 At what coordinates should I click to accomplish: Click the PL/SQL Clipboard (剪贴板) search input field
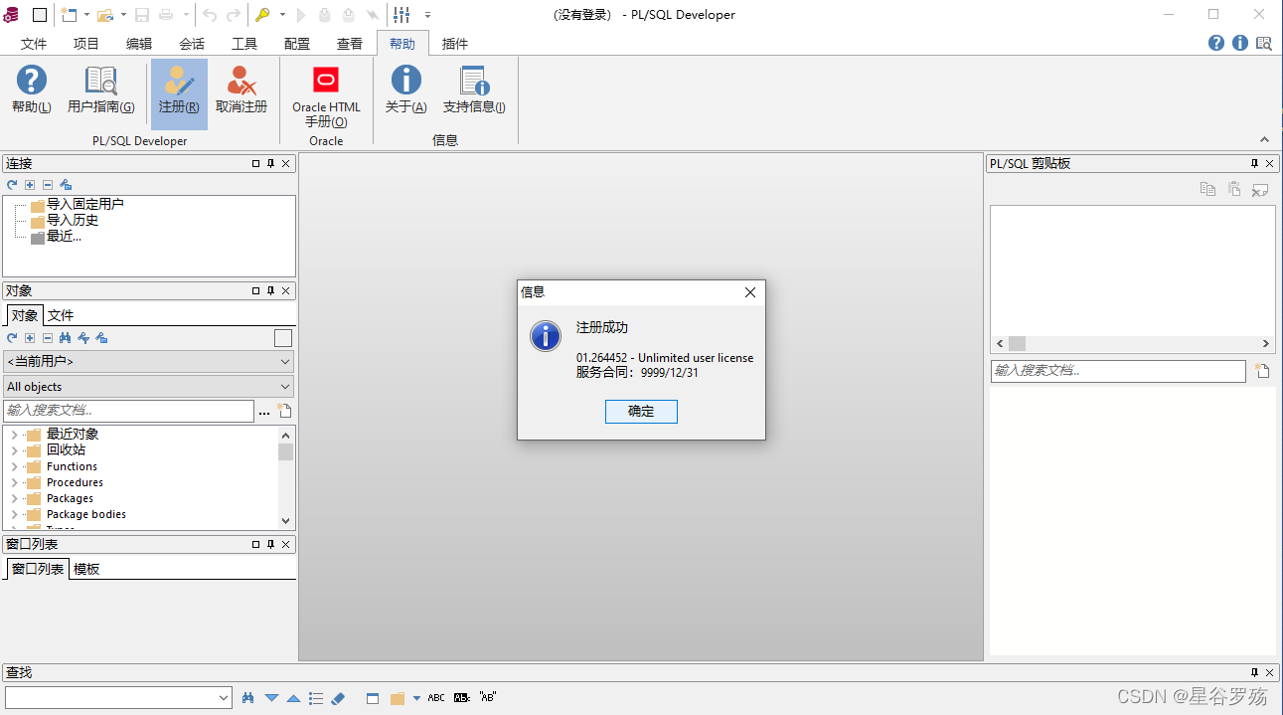coord(1118,371)
